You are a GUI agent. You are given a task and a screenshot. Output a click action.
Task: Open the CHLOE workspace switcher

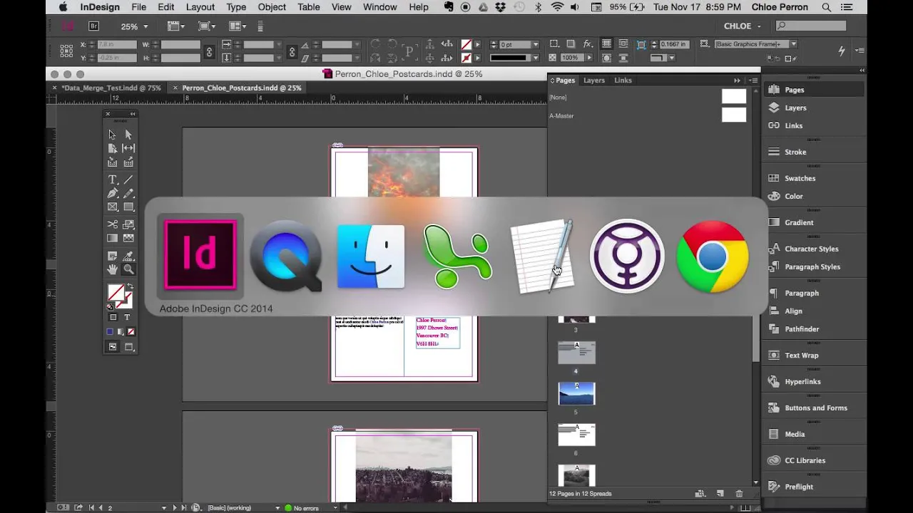(x=743, y=26)
